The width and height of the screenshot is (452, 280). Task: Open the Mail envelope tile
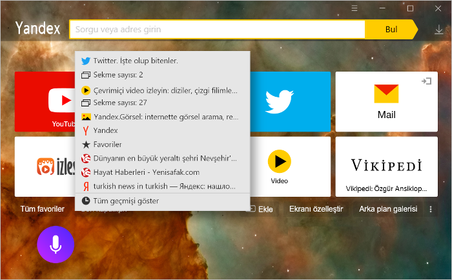[386, 101]
